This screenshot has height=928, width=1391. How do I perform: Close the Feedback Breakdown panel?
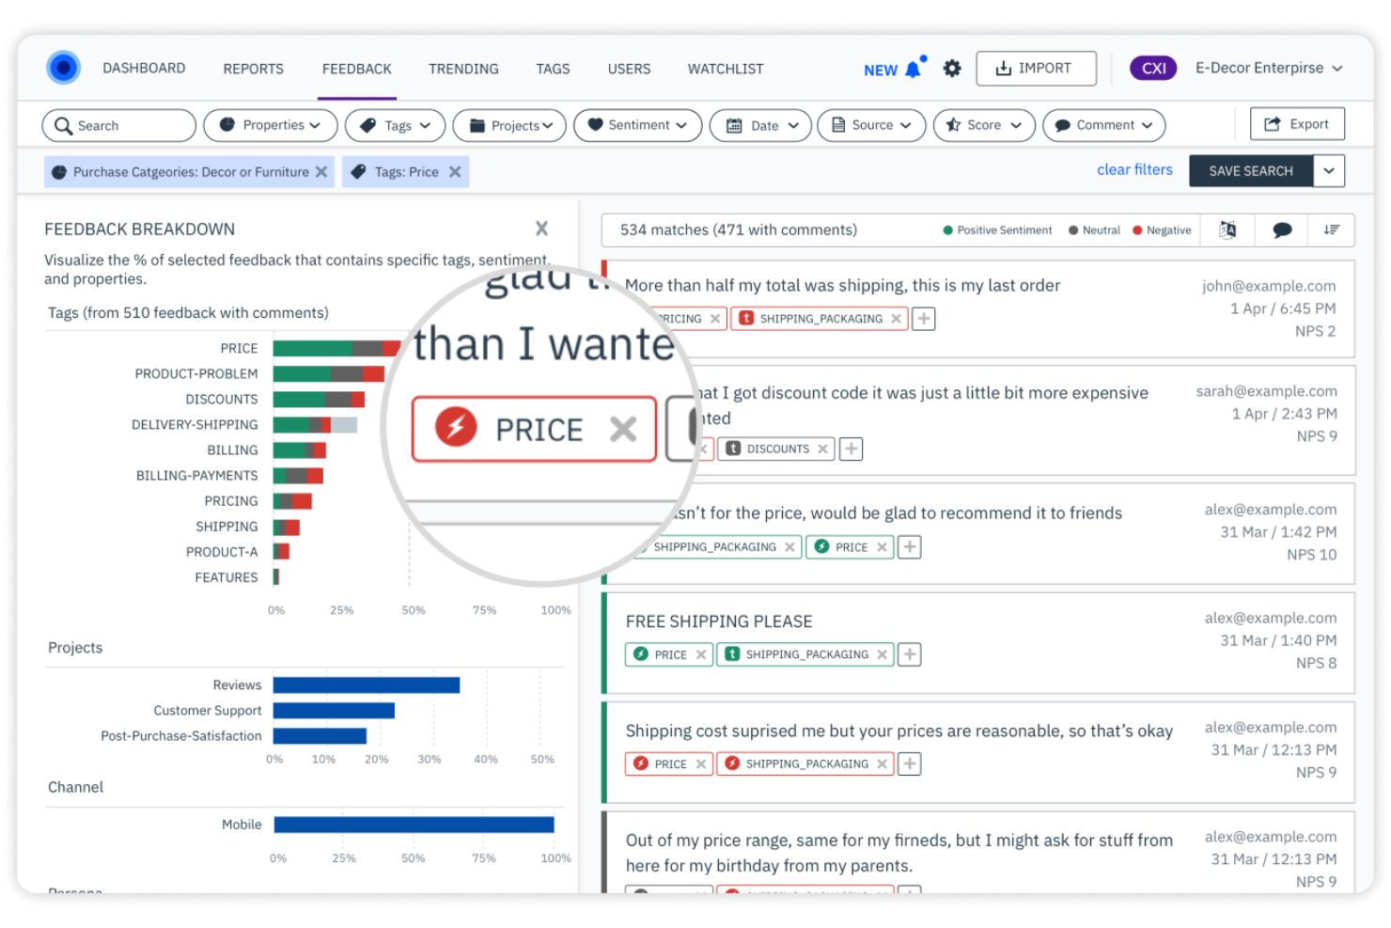coord(542,228)
